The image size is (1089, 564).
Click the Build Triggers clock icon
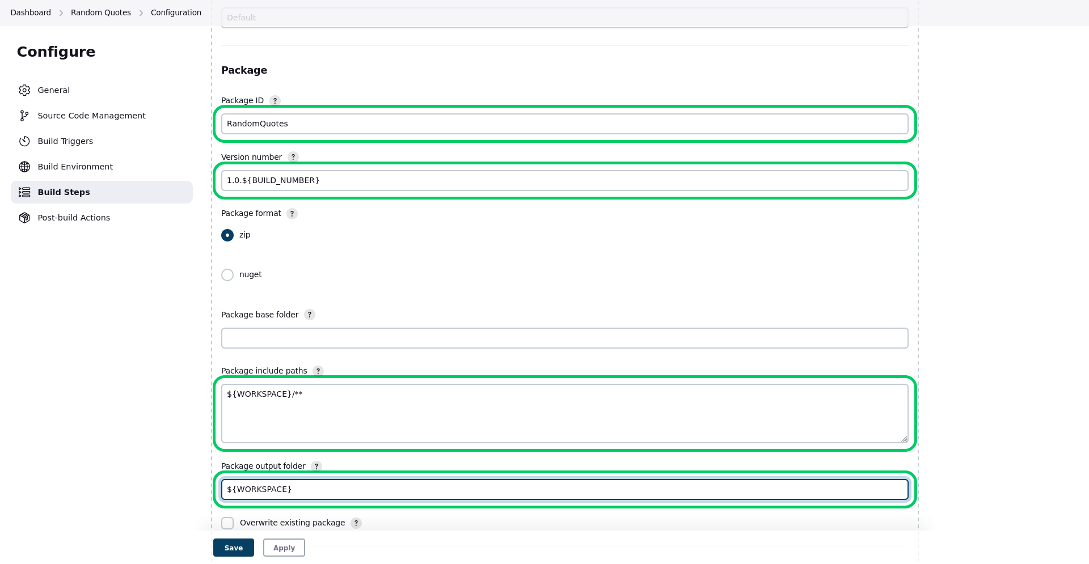coord(24,141)
